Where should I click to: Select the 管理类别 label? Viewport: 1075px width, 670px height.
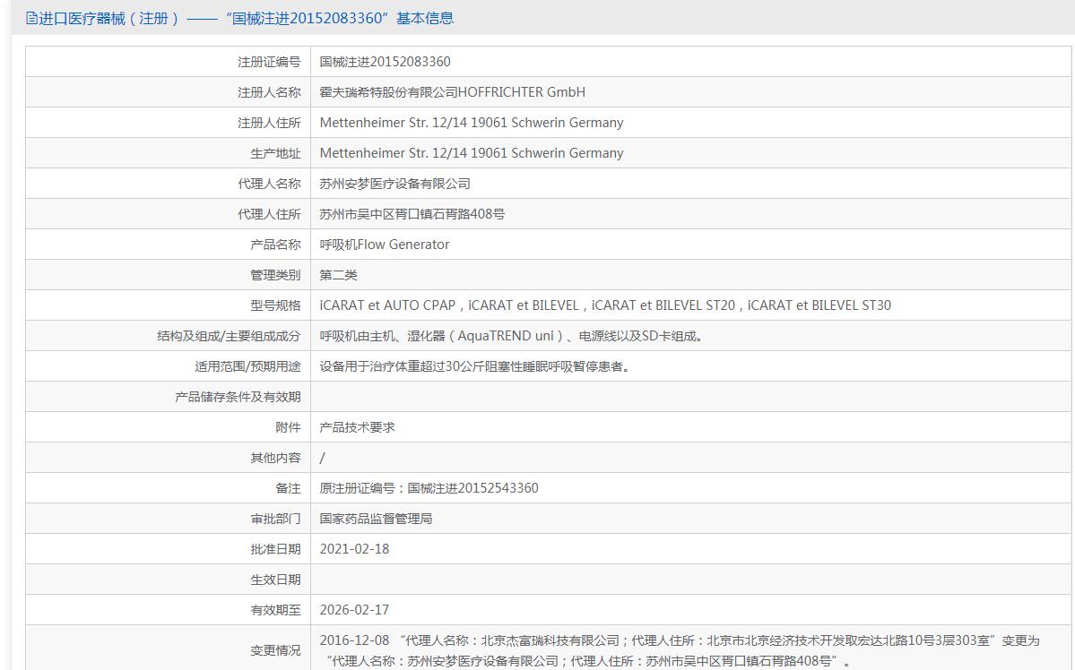coord(275,275)
